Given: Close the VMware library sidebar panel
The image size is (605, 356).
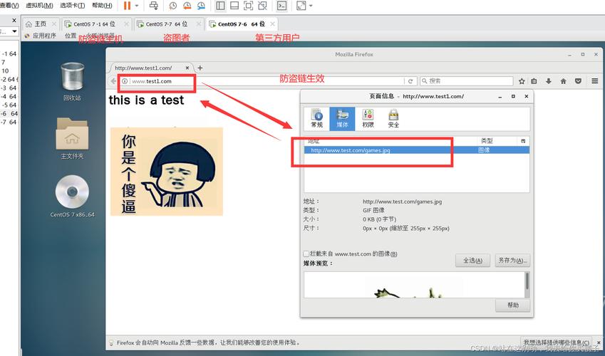Looking at the screenshot, I should pos(14,20).
